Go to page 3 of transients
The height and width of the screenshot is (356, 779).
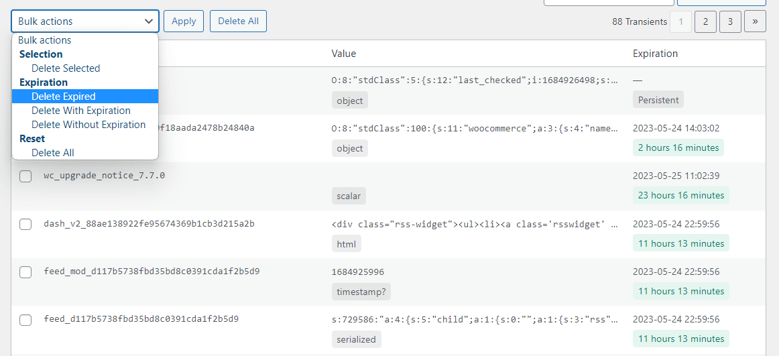pyautogui.click(x=730, y=22)
